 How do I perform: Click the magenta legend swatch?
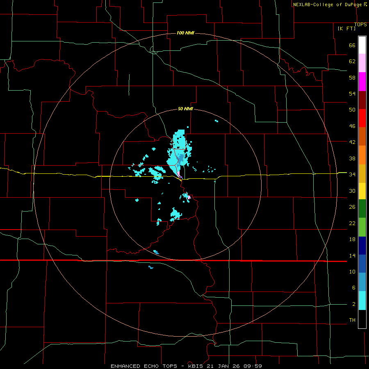[x=362, y=82]
